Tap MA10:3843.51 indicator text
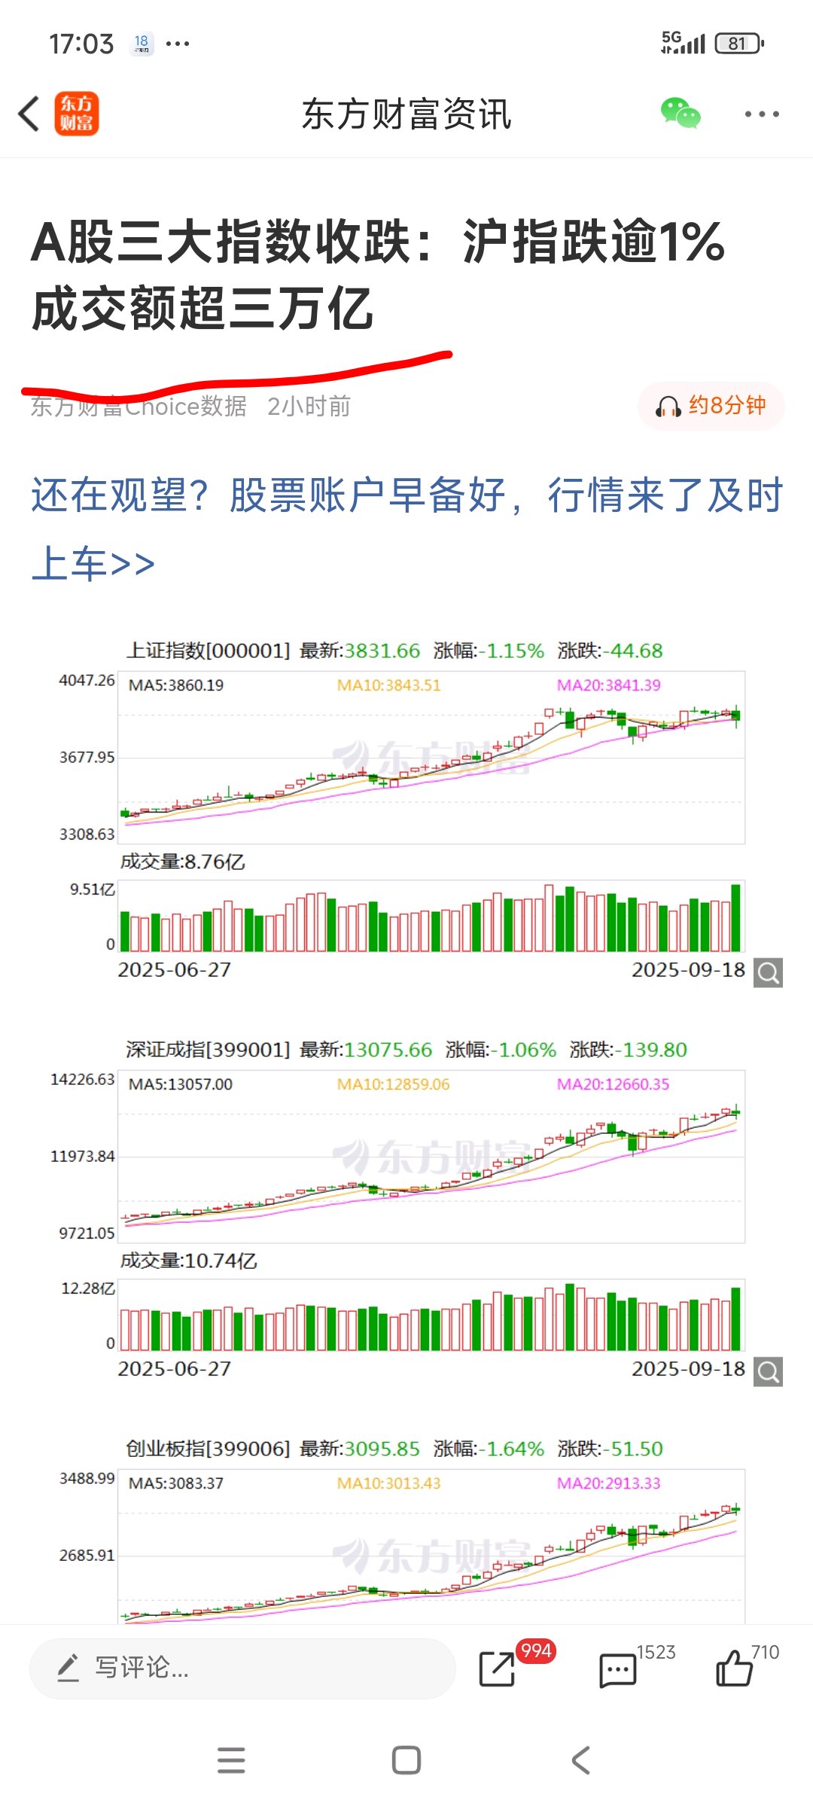The height and width of the screenshot is (1807, 813). 388,685
